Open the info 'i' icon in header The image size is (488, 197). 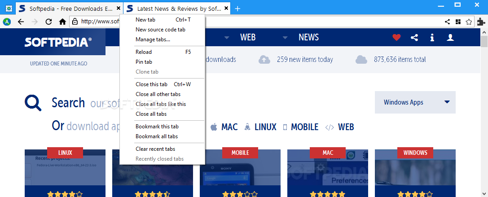[x=432, y=38]
